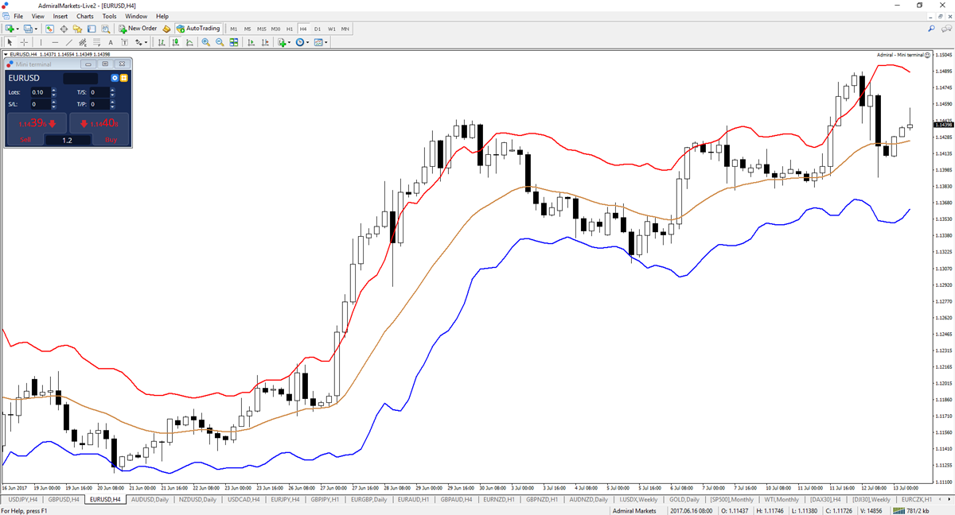Open the Insert menu
This screenshot has width=955, height=515.
click(60, 16)
